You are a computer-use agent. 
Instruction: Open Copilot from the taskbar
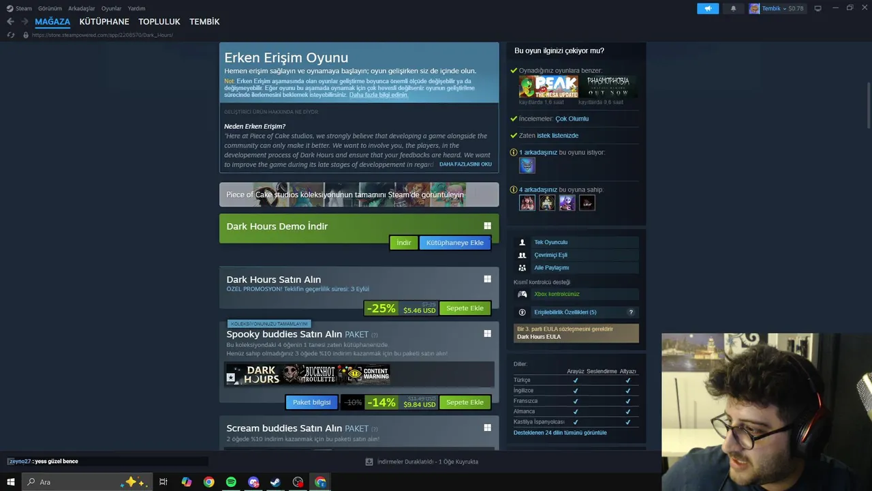click(187, 482)
